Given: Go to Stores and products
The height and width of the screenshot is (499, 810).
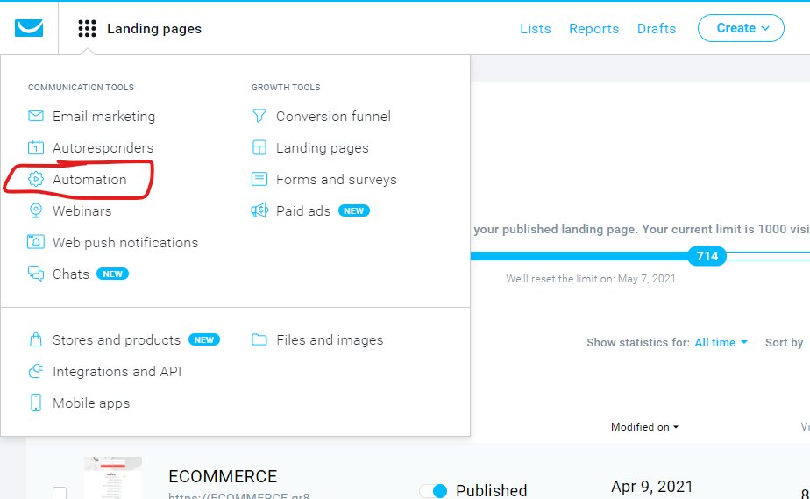Looking at the screenshot, I should click(117, 340).
